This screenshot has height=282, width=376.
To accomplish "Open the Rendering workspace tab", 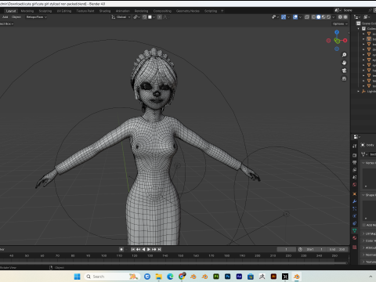I will pos(141,11).
